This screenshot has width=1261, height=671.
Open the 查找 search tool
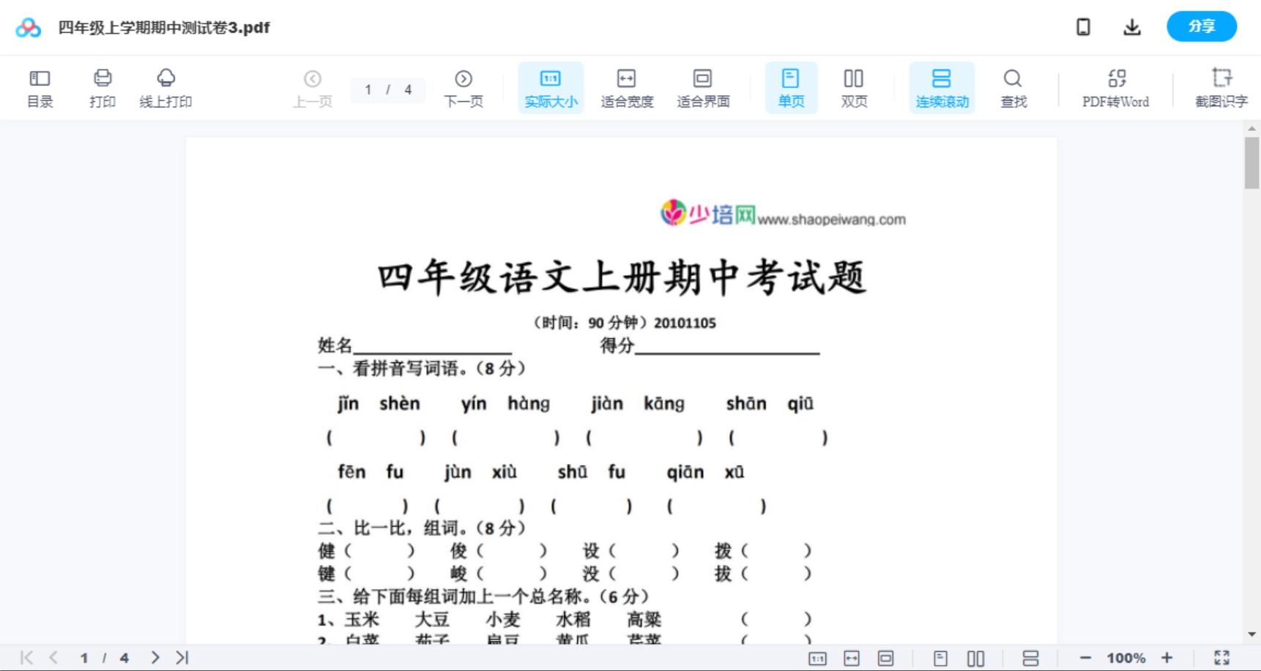1013,87
